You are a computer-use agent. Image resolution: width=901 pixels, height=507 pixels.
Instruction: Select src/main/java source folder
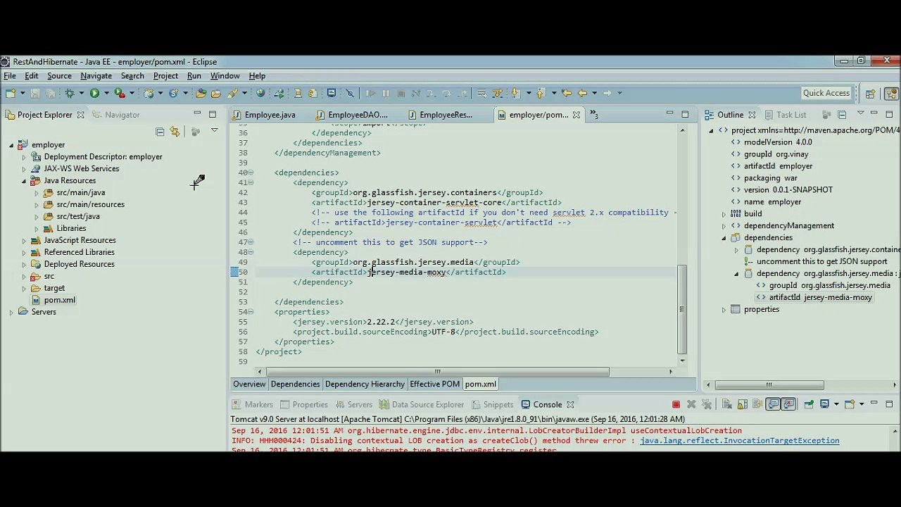click(x=74, y=193)
